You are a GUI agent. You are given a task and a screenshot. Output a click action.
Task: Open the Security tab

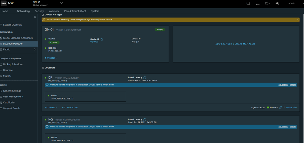[39, 11]
